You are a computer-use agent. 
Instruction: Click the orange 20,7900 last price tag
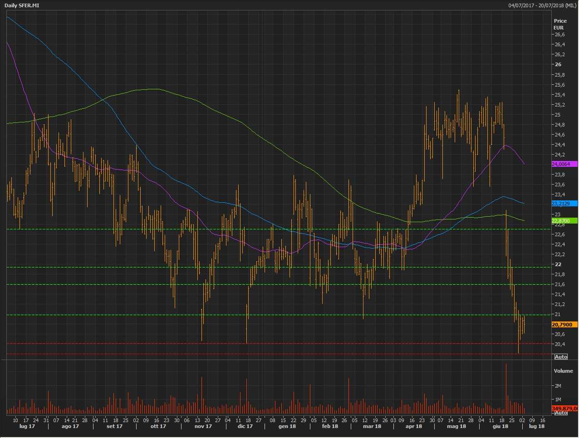pos(564,325)
